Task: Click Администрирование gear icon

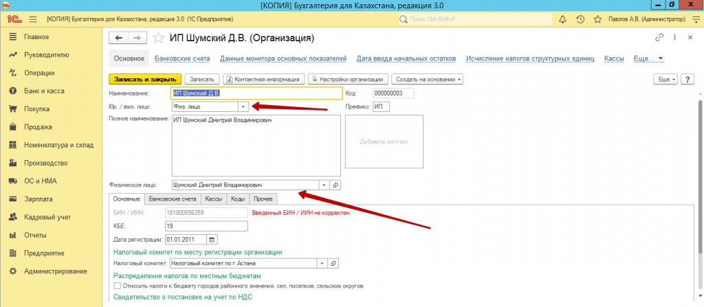Action: pyautogui.click(x=13, y=271)
